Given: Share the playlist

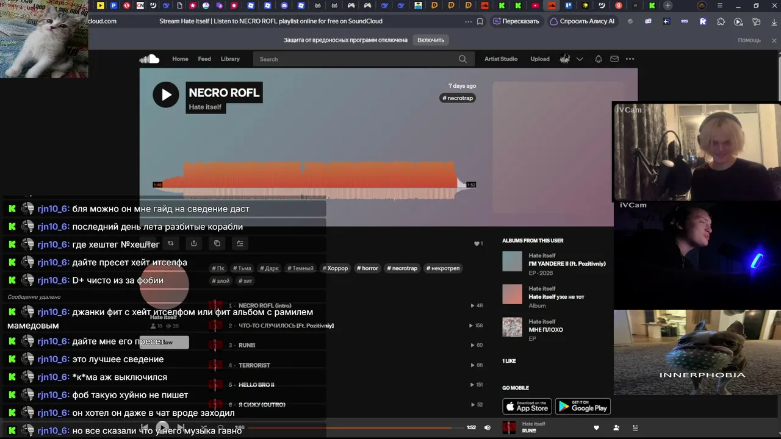Looking at the screenshot, I should point(194,243).
